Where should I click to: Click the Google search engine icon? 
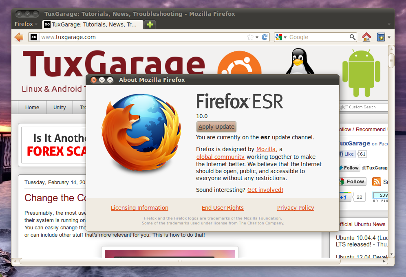[x=279, y=37]
